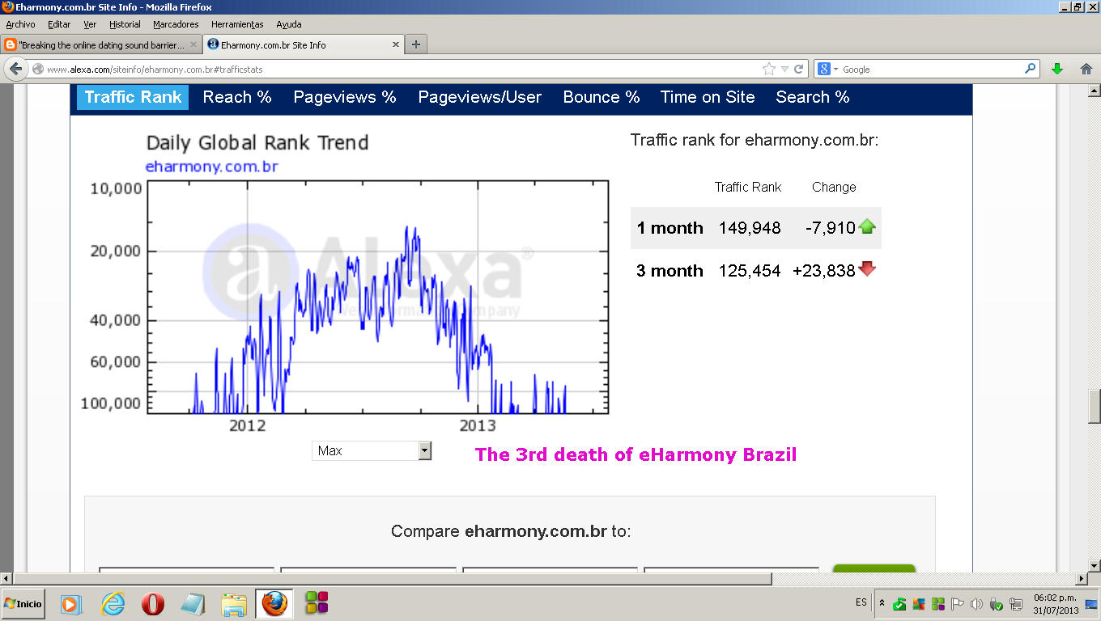The width and height of the screenshot is (1101, 621).
Task: Click the green tray icon beside the hidden-icons arrow
Action: pyautogui.click(x=899, y=604)
